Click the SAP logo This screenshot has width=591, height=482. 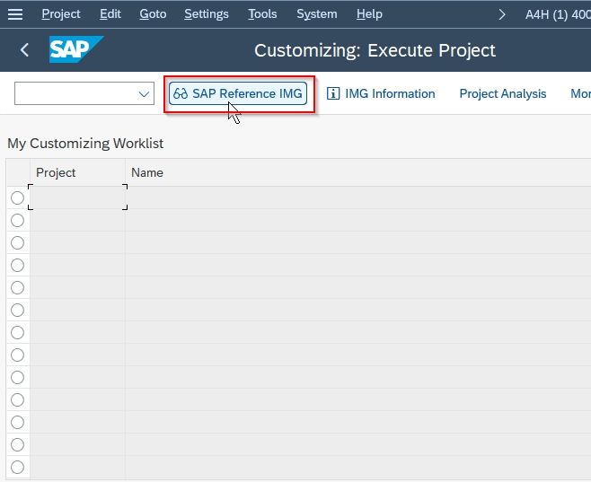[76, 49]
